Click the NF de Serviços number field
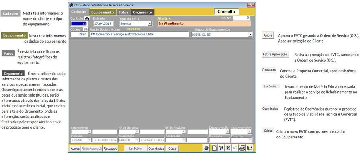This screenshot has width=360, height=154. 152,132
